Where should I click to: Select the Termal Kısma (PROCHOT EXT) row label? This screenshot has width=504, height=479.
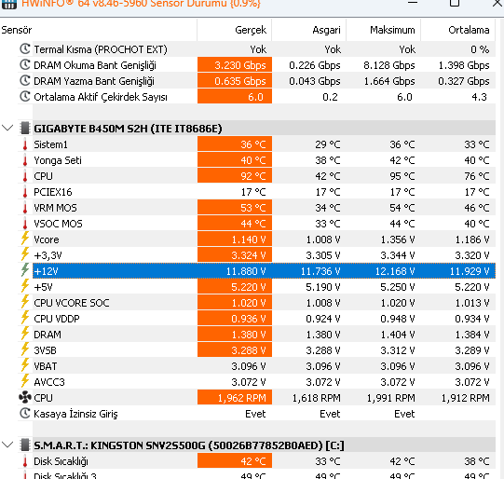101,49
